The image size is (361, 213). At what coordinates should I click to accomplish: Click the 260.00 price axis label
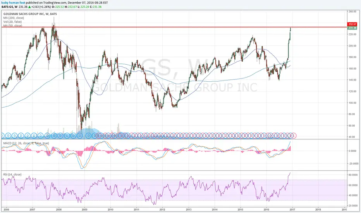point(352,12)
